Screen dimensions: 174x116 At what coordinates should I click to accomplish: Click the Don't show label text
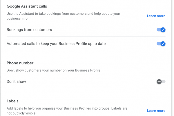[x=16, y=81]
